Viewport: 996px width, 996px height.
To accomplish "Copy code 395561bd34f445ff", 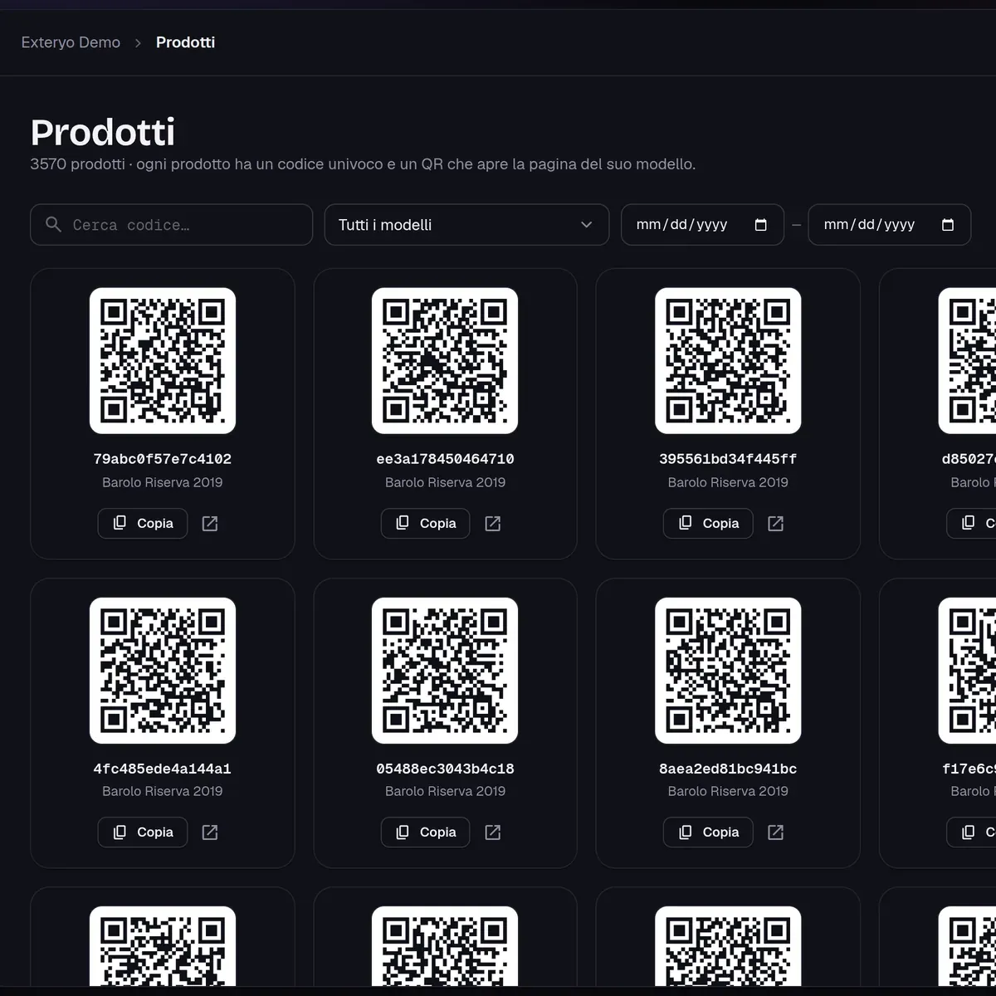I will pyautogui.click(x=708, y=524).
